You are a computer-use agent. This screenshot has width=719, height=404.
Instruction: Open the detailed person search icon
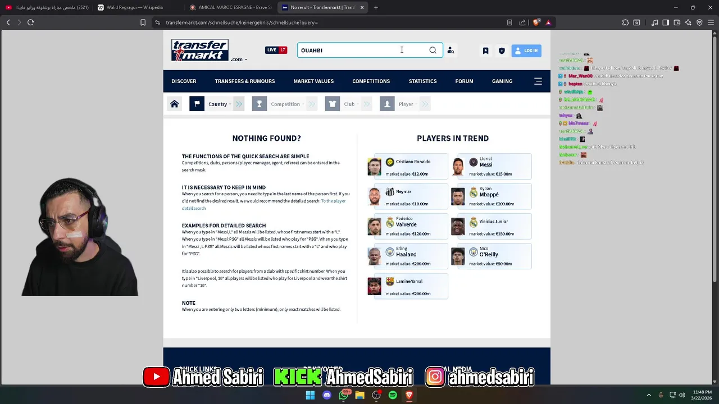click(x=450, y=50)
